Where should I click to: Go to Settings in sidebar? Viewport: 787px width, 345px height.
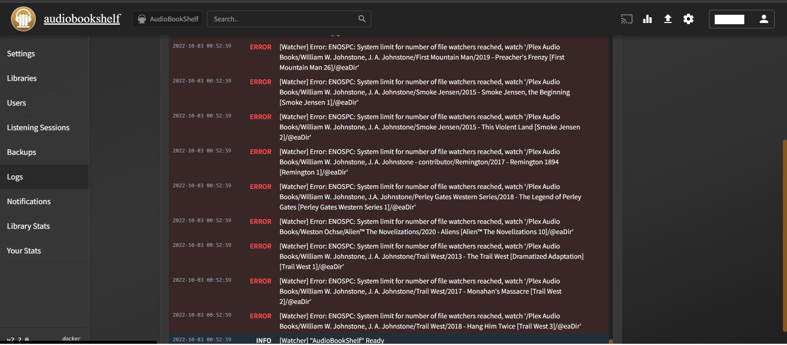click(x=44, y=54)
